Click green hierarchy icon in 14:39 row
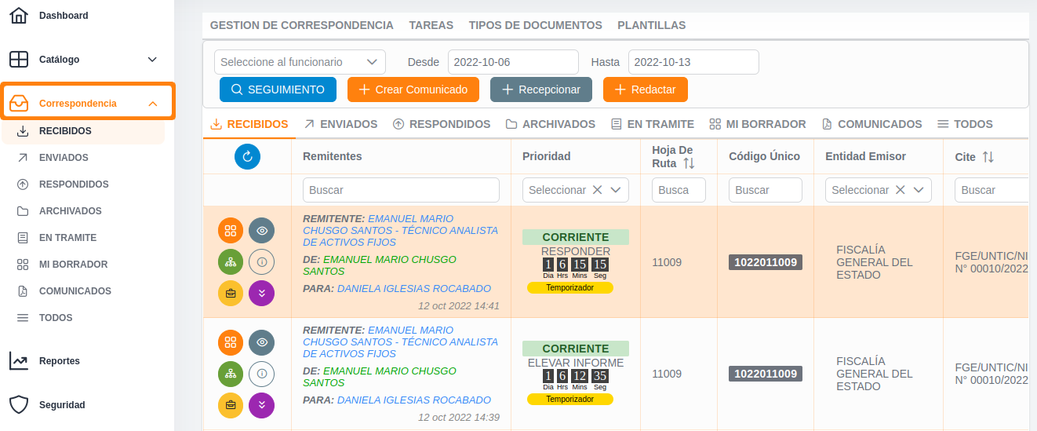 coord(231,374)
